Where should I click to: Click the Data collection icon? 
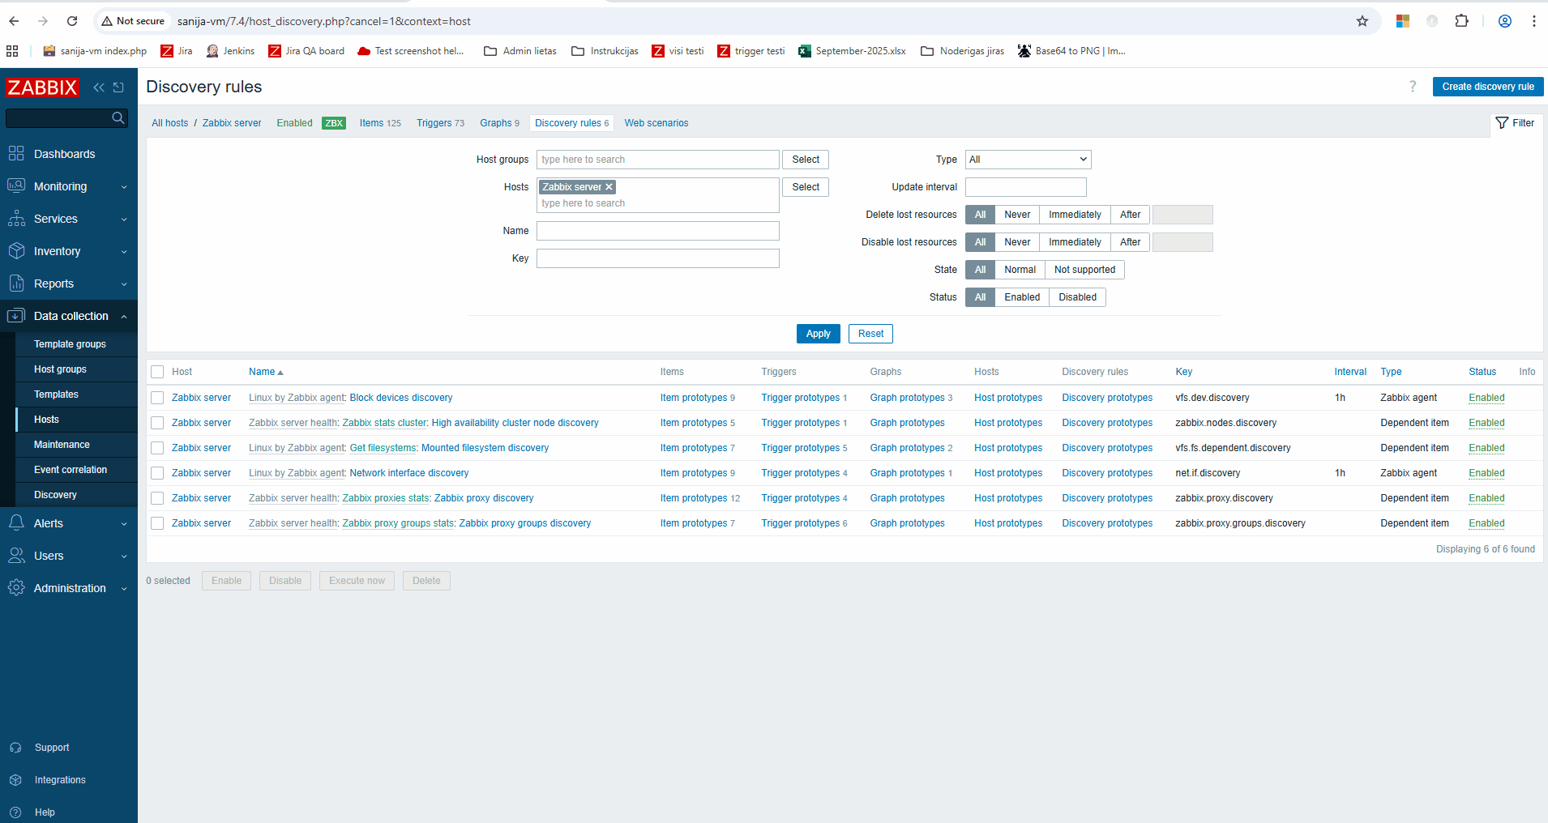tap(16, 315)
